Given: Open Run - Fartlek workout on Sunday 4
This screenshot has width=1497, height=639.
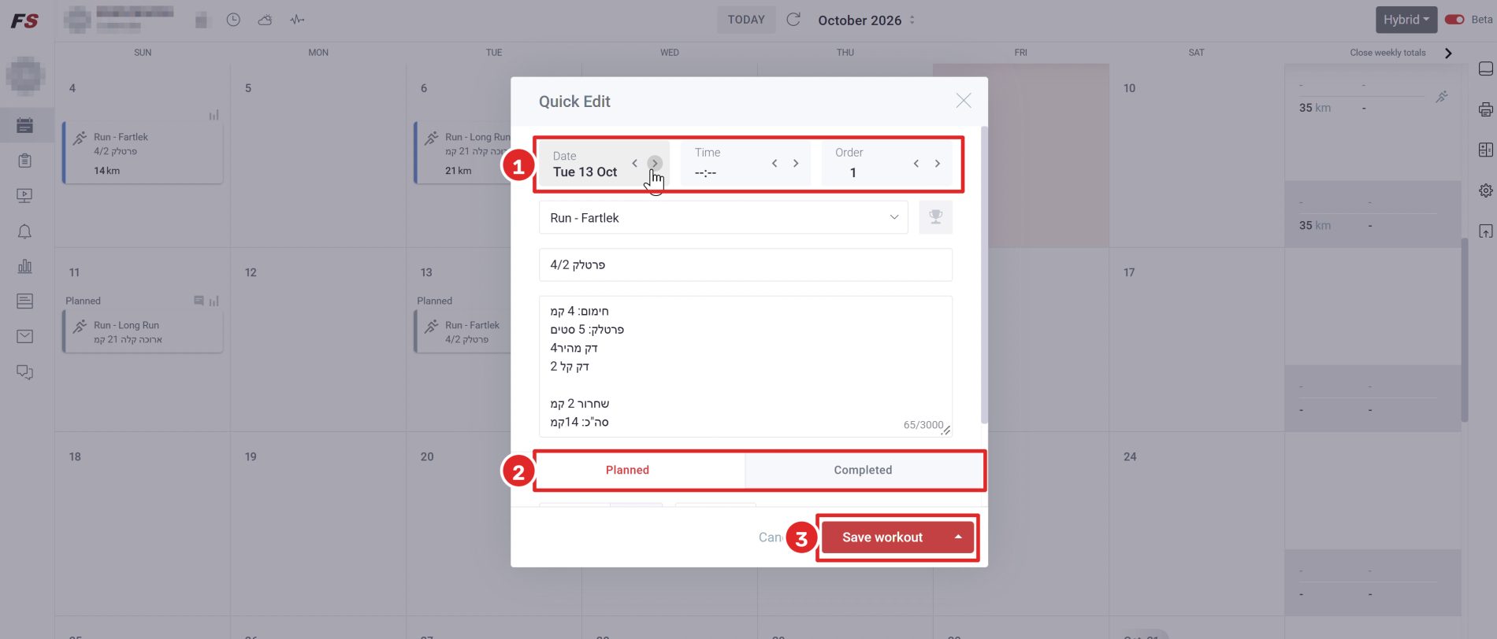Looking at the screenshot, I should click(x=143, y=153).
